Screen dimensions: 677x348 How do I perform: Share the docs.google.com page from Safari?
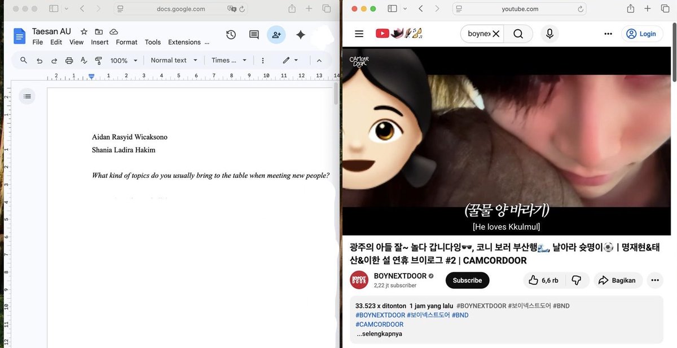pyautogui.click(x=292, y=8)
